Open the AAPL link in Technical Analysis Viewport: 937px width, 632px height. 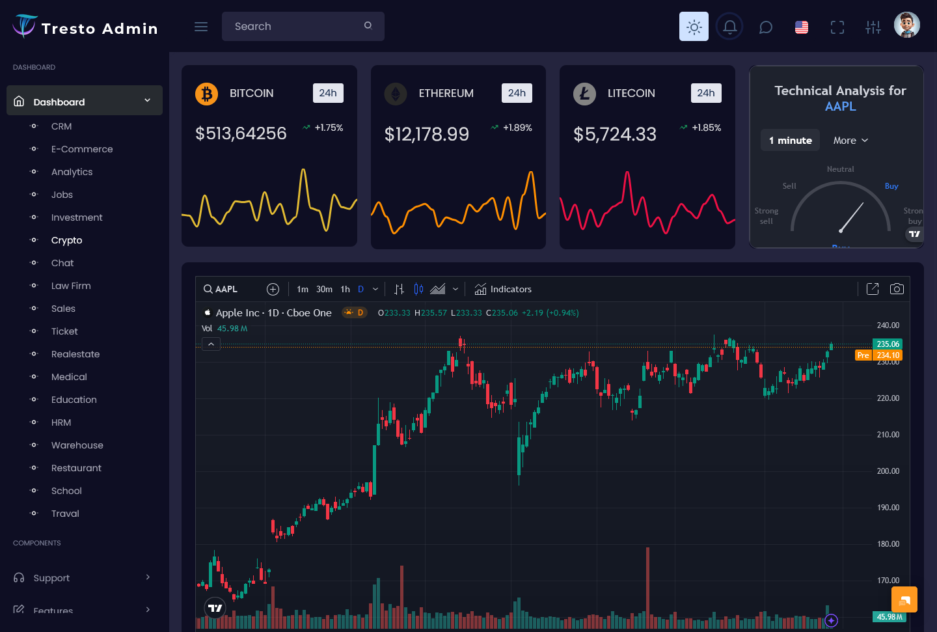click(840, 106)
